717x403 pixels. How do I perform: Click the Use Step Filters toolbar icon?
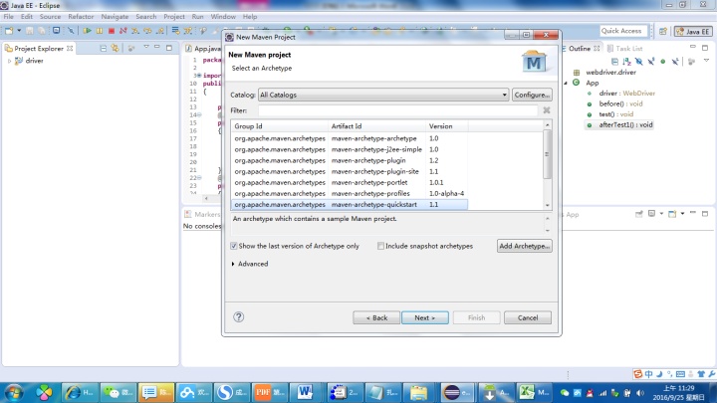pos(188,31)
